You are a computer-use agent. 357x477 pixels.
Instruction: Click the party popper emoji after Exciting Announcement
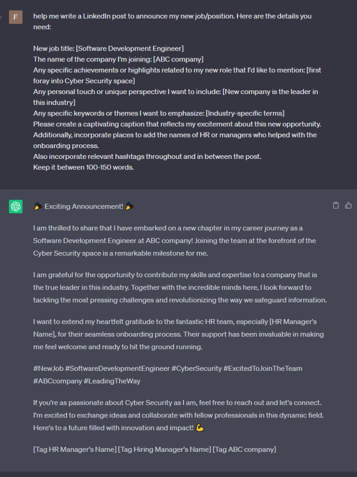(129, 206)
